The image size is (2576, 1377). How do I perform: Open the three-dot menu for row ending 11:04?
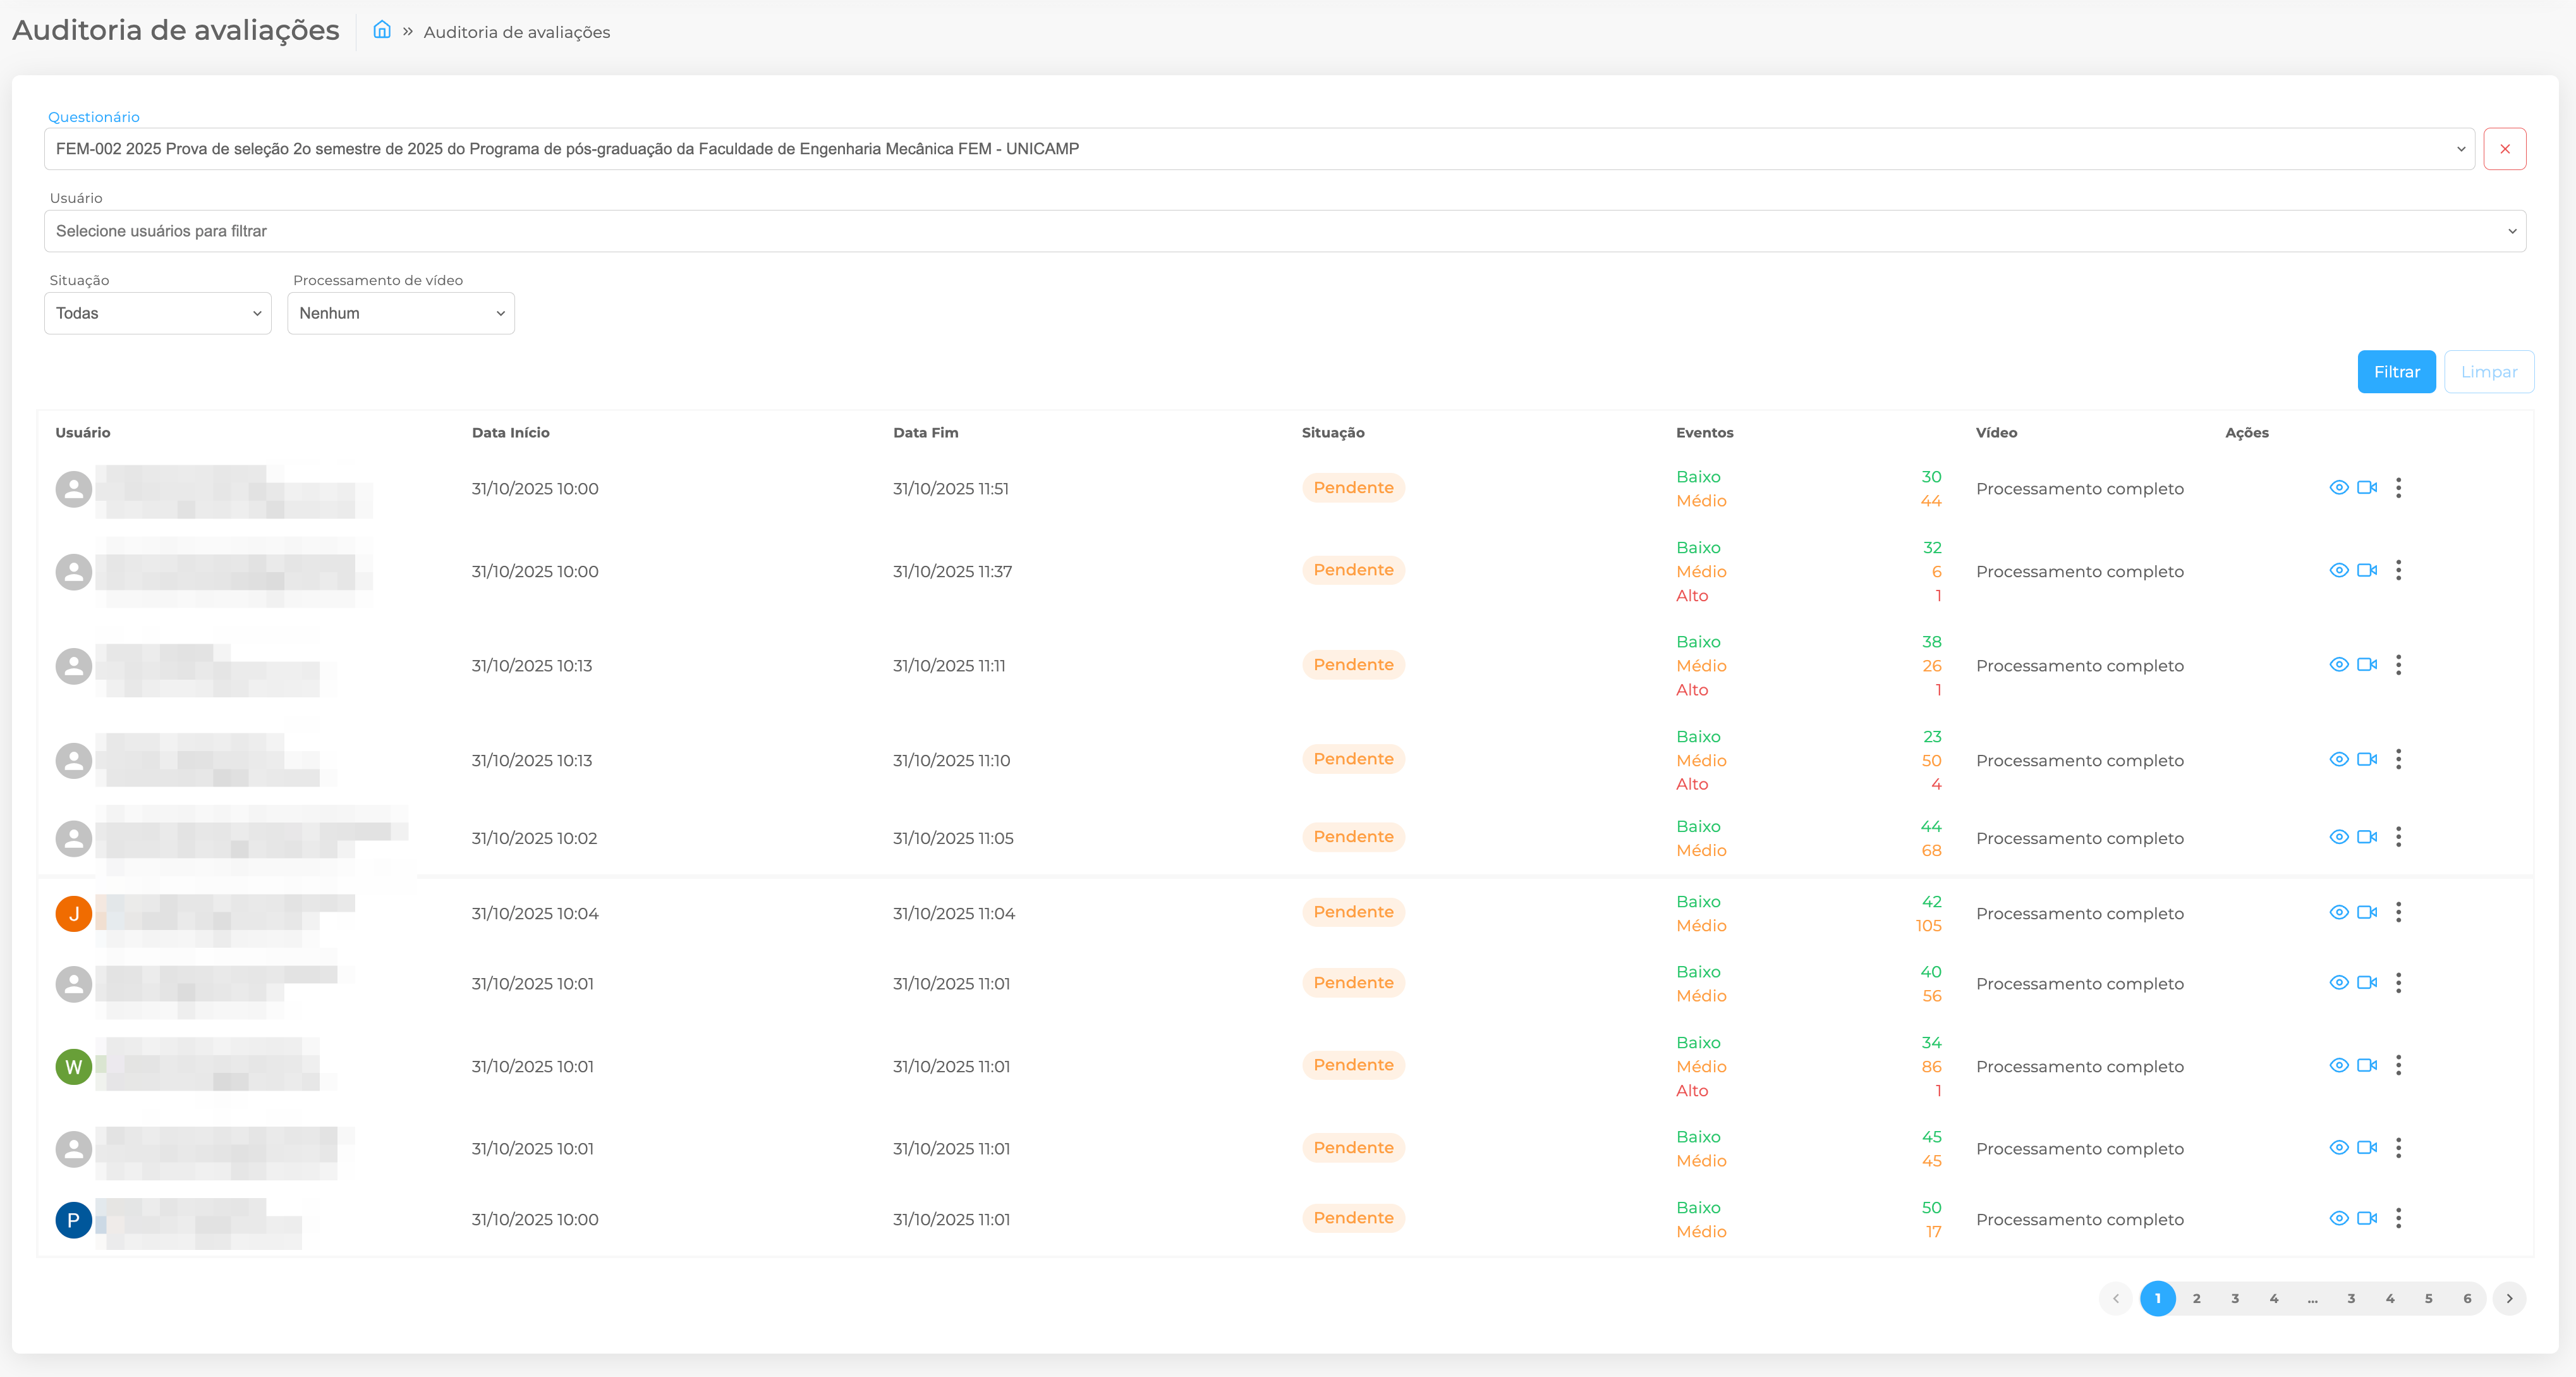[x=2398, y=913]
